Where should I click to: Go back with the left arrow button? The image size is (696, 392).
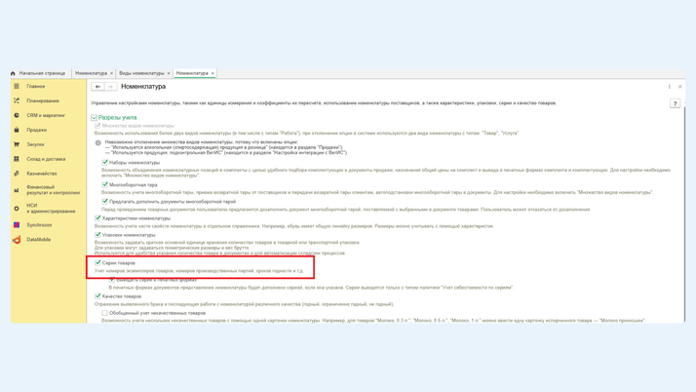pyautogui.click(x=97, y=87)
